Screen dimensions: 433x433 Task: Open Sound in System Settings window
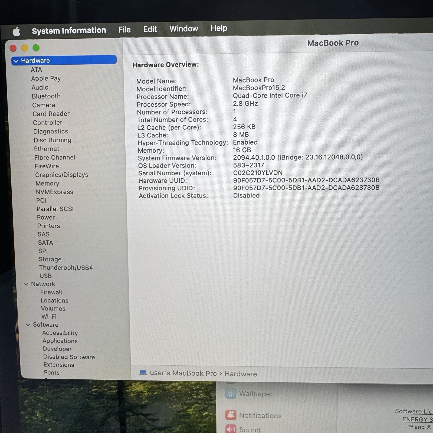click(243, 429)
